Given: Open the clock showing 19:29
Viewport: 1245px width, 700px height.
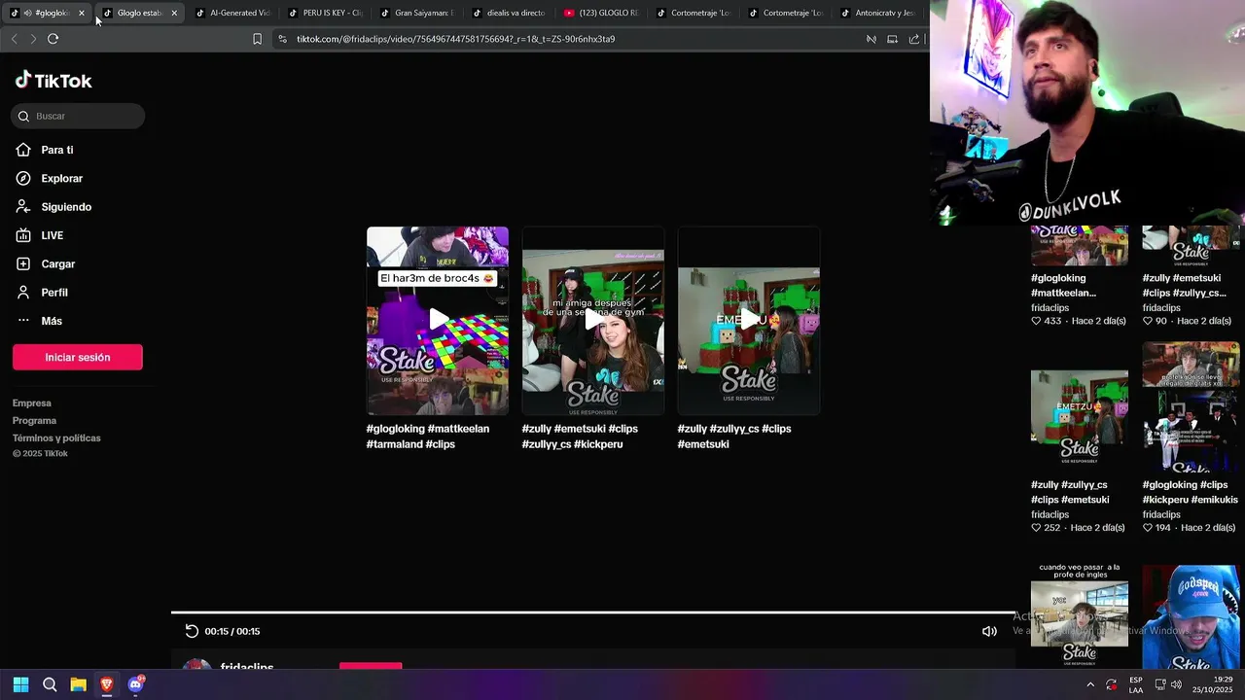Looking at the screenshot, I should (1215, 684).
